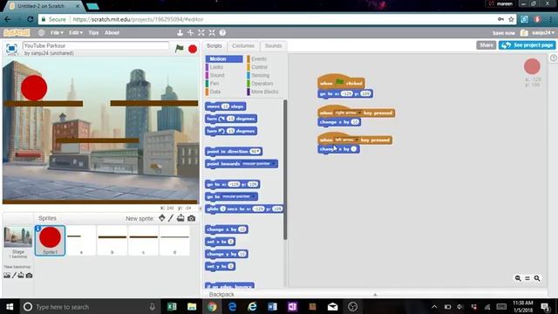
Task: Paint a new sprite icon
Action: [171, 218]
